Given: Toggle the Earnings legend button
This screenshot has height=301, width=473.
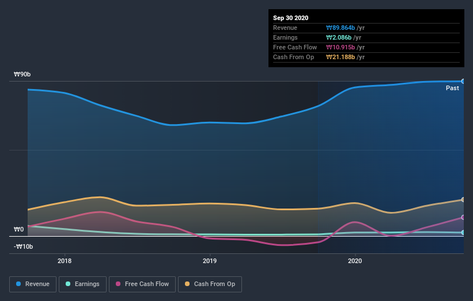Looking at the screenshot, I should pyautogui.click(x=82, y=284).
